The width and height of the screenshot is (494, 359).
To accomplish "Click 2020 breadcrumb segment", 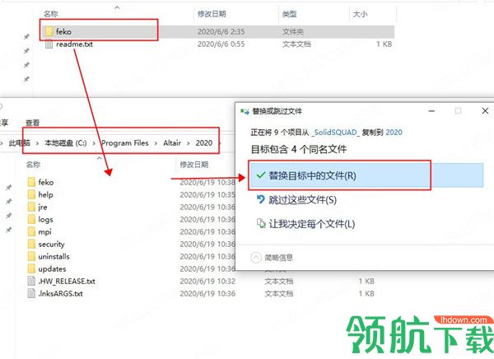I will pos(204,143).
